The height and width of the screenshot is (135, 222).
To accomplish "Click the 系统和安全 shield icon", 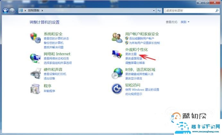I will point(35,38).
